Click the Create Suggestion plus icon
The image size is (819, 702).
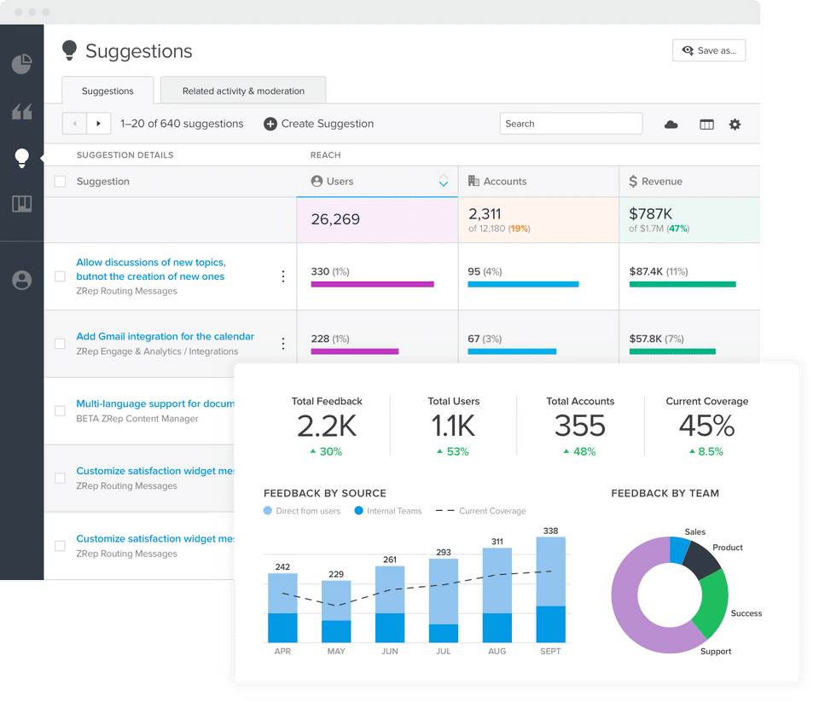coord(270,124)
